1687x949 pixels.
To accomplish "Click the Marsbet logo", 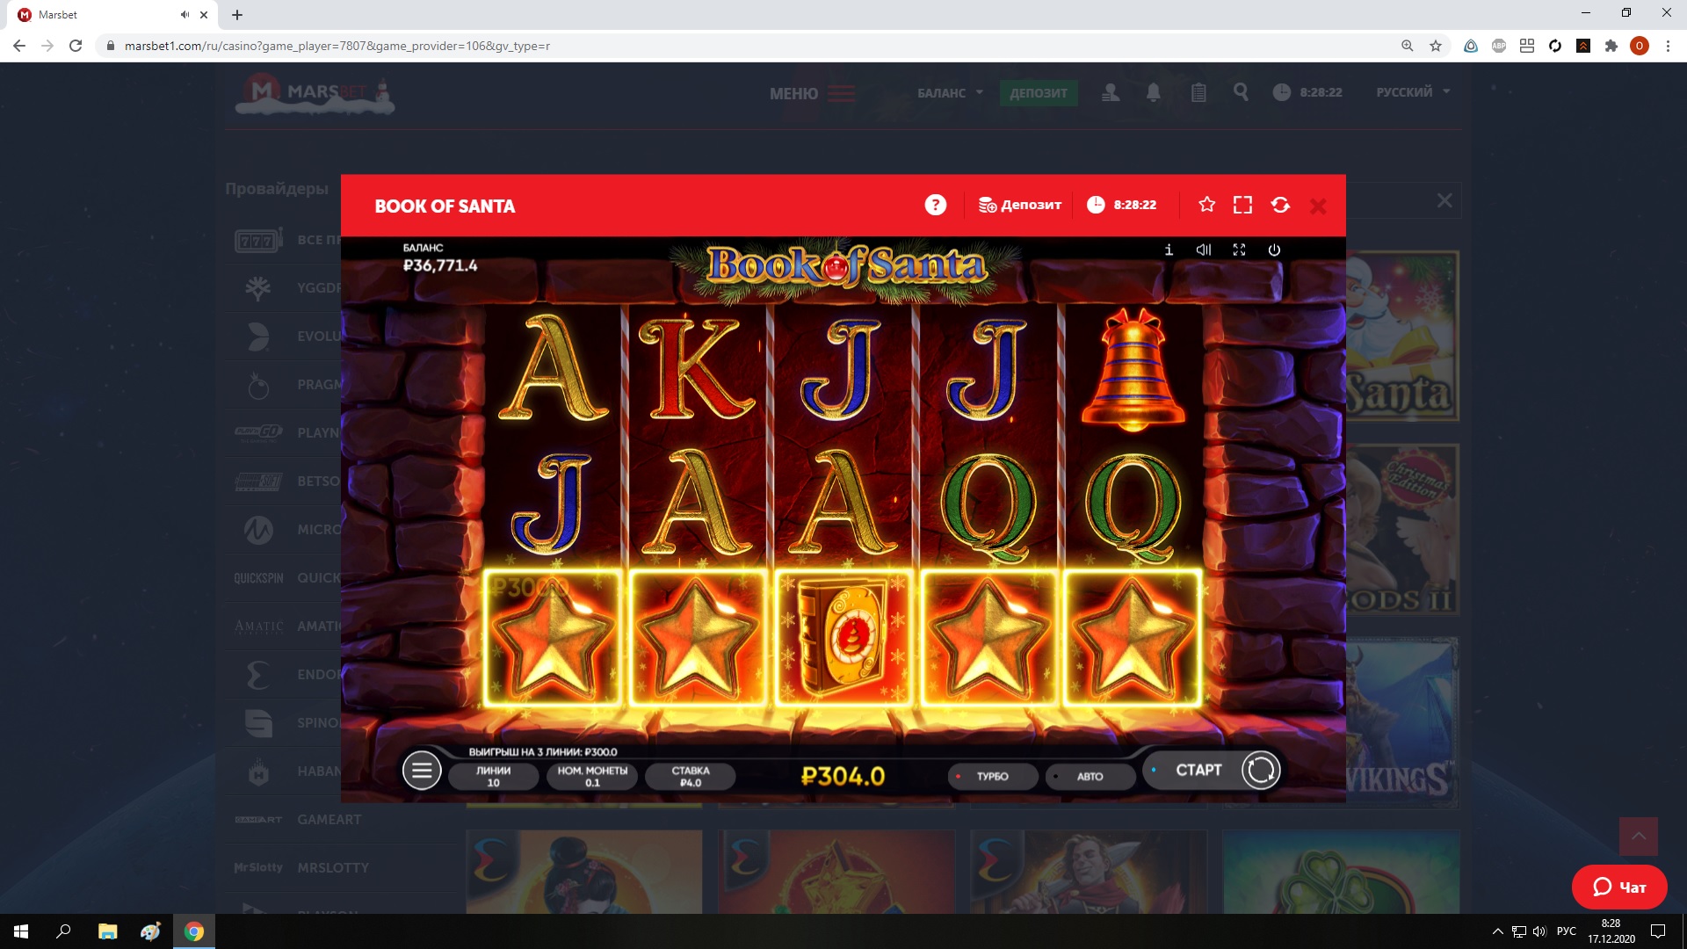I will (315, 93).
